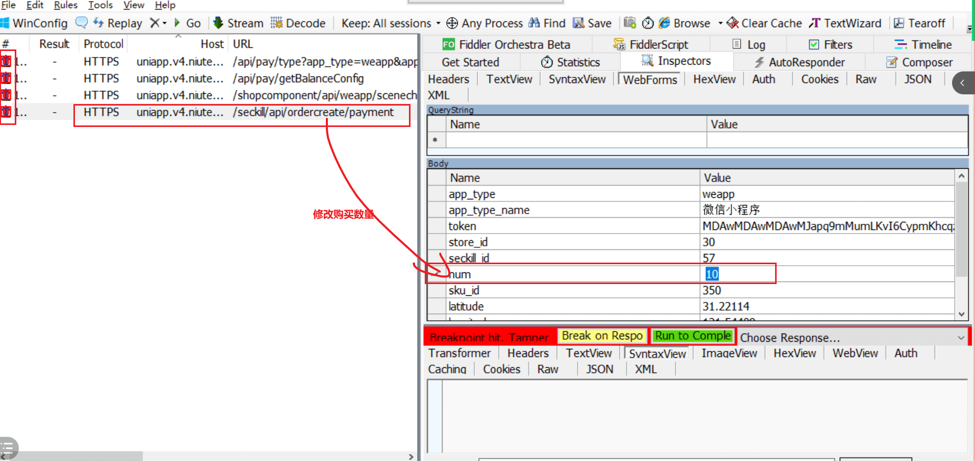Open the View menu
Screen dimensions: 975x461
coord(134,5)
